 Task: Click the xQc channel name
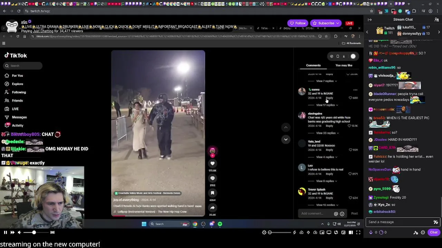point(24,22)
